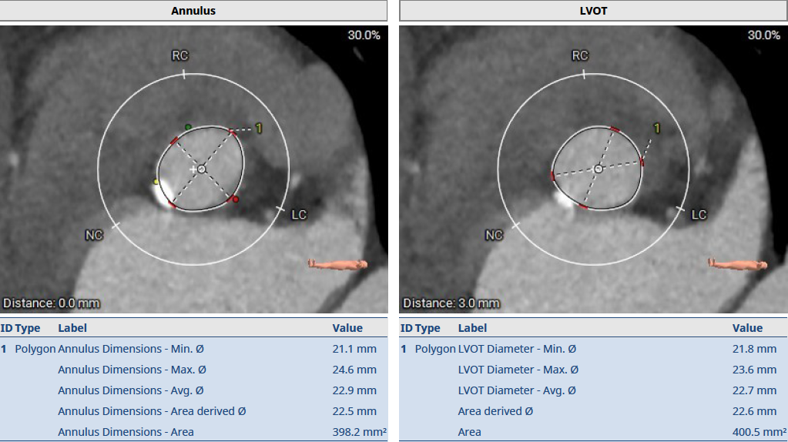Click the 30.0% phase indicator in Annulus view
Viewport: 788px width, 442px height.
(x=364, y=35)
